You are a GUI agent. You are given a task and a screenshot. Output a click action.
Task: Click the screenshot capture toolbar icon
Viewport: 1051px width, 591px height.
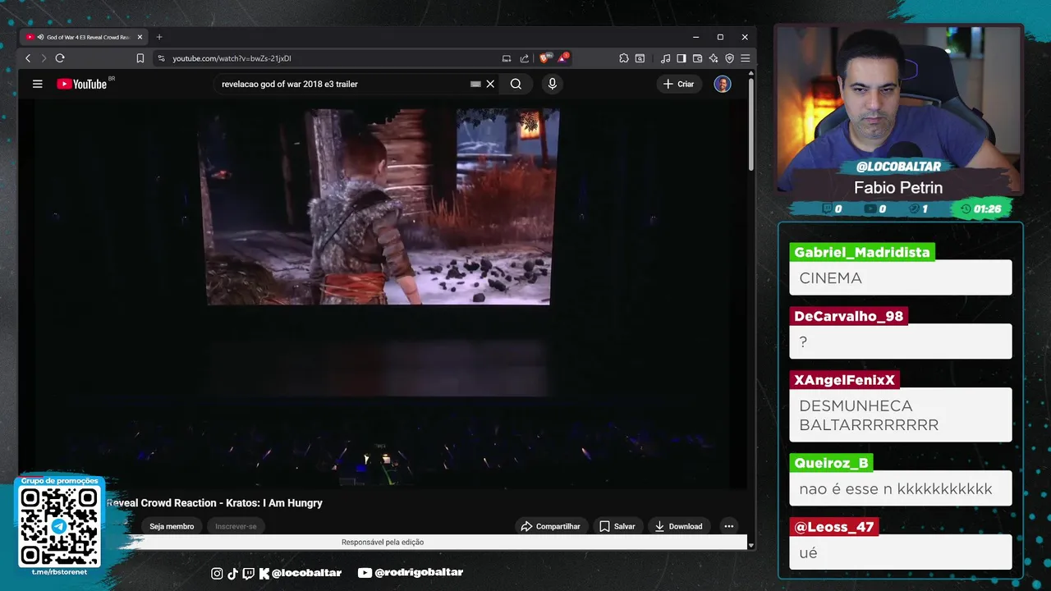pyautogui.click(x=640, y=58)
